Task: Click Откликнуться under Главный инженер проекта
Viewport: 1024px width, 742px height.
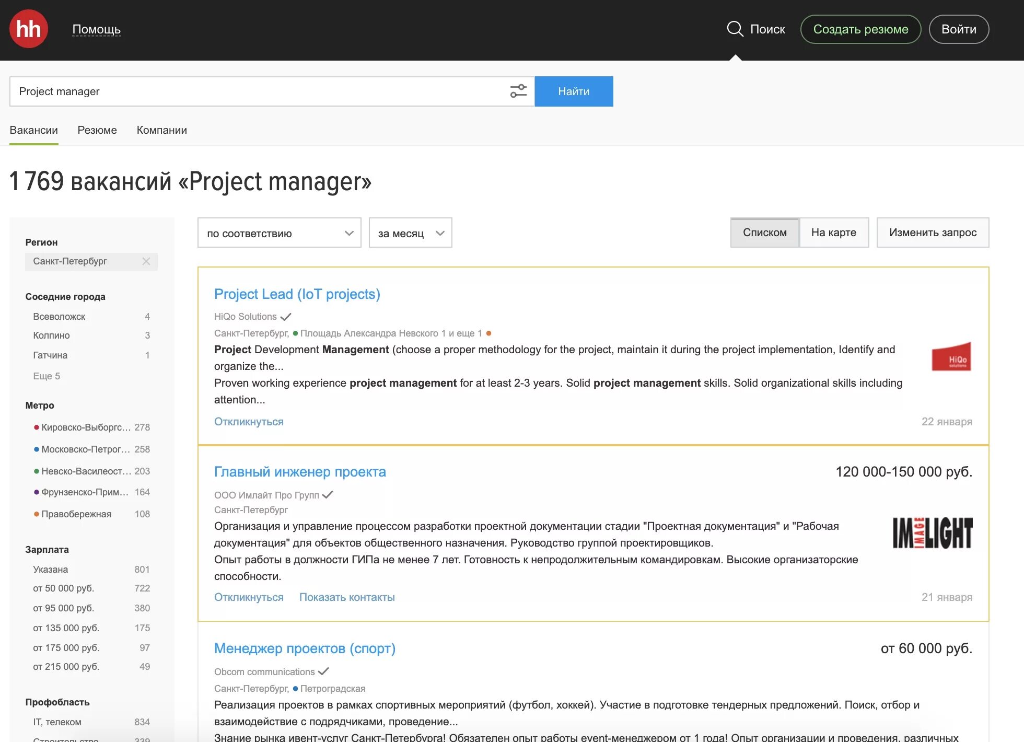Action: pyautogui.click(x=249, y=597)
